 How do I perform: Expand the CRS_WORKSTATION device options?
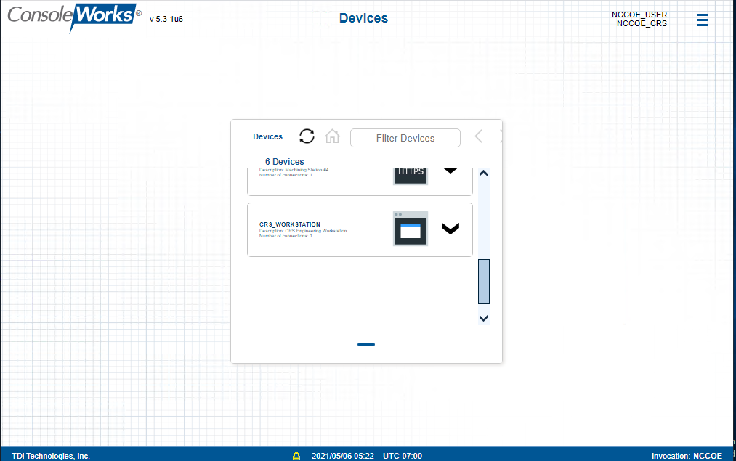click(x=450, y=229)
